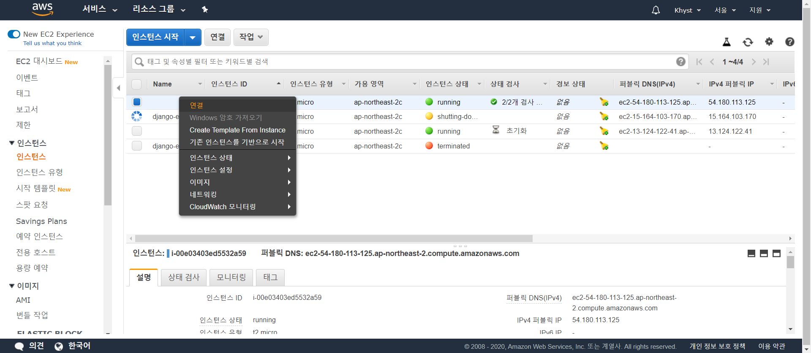Open the Khyst account menu
Image resolution: width=811 pixels, height=353 pixels.
pyautogui.click(x=688, y=10)
